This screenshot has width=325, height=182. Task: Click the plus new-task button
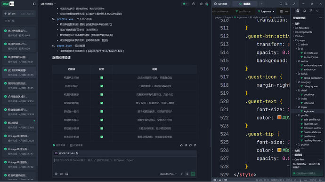click(19, 14)
